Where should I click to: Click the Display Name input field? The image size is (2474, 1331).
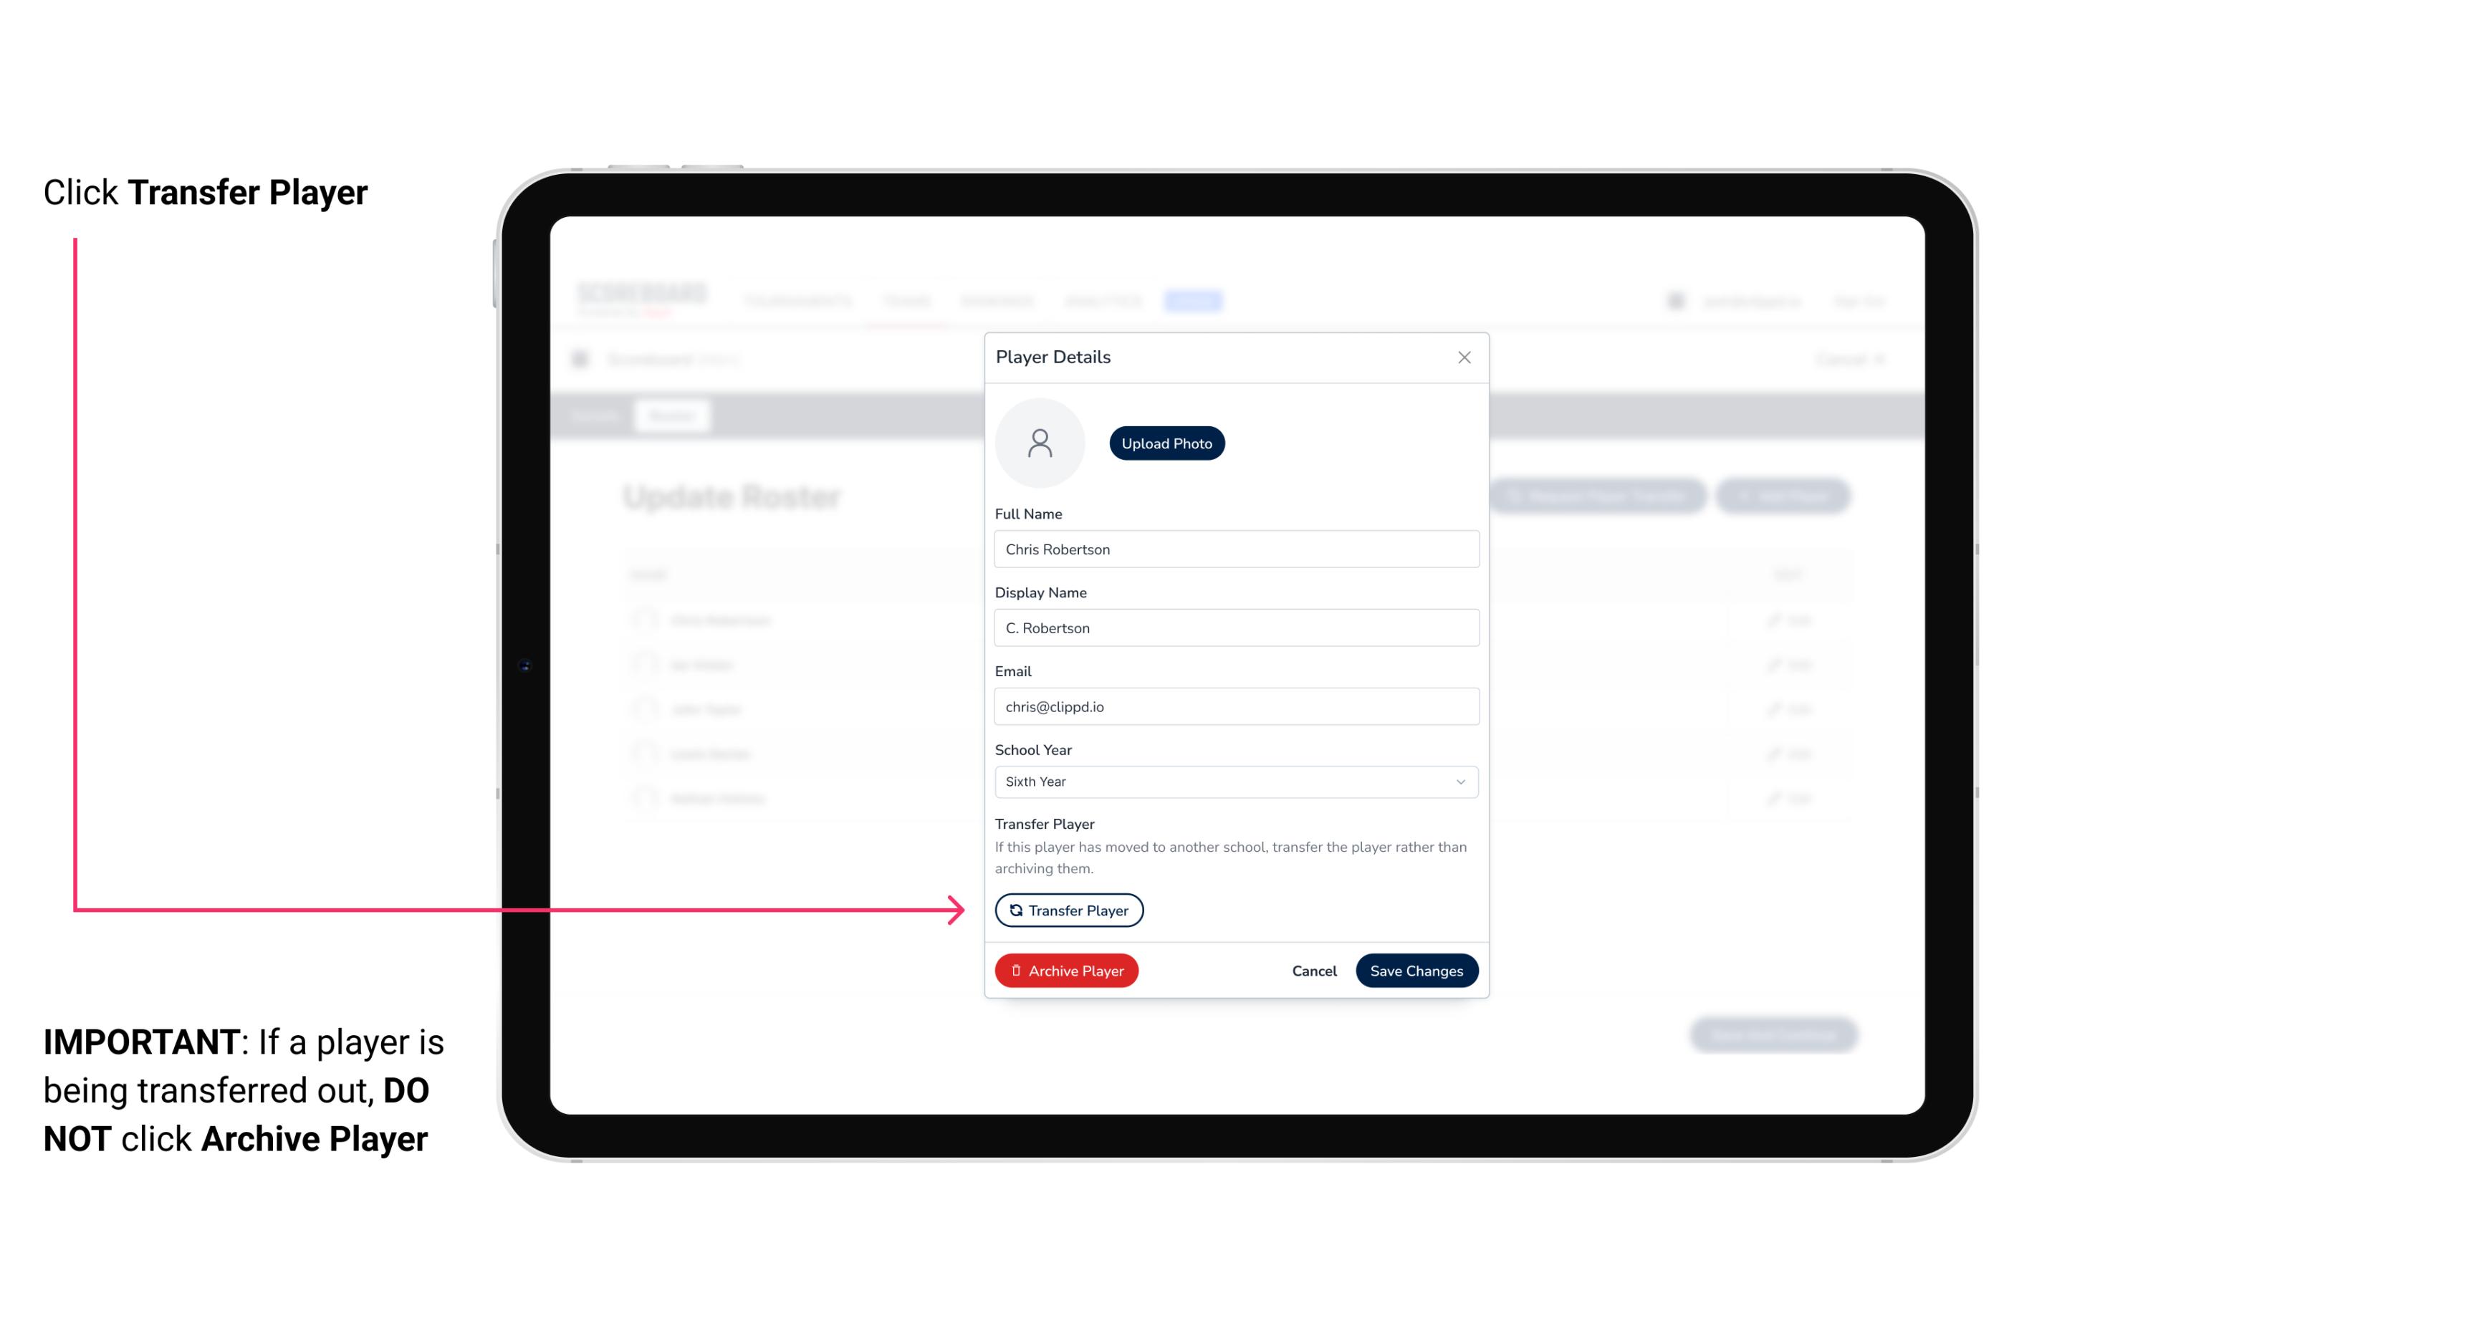[x=1234, y=626]
